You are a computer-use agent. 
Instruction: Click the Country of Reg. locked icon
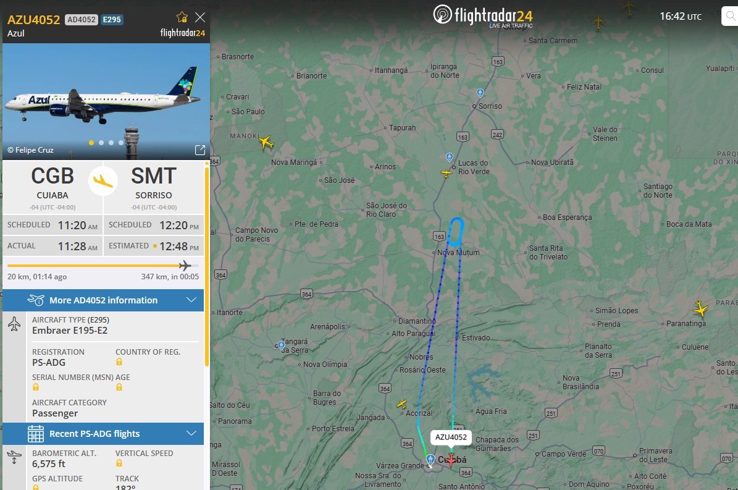coord(119,361)
